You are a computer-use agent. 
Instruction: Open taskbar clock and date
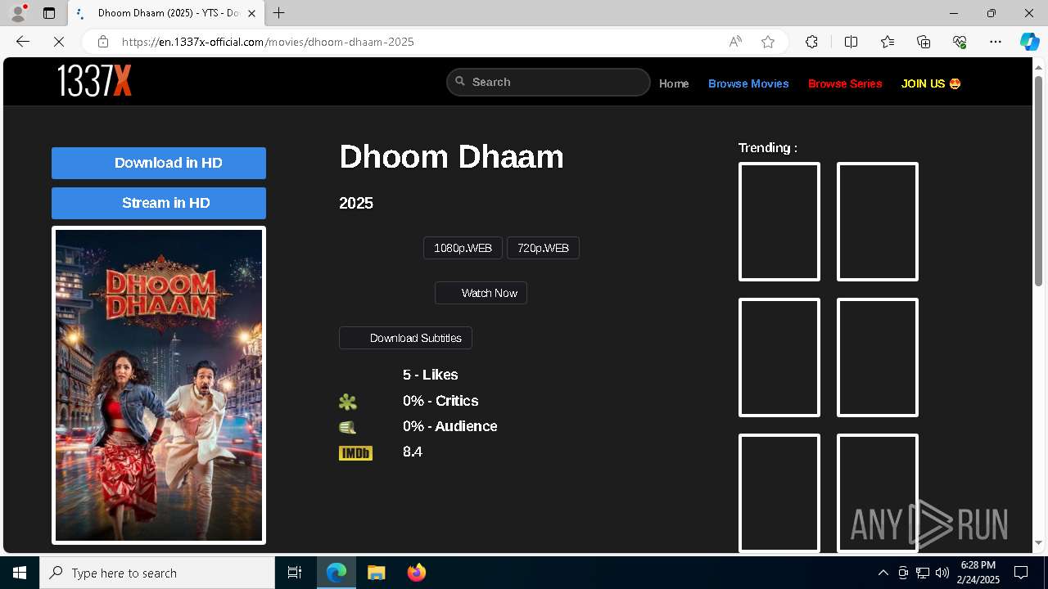tap(979, 573)
